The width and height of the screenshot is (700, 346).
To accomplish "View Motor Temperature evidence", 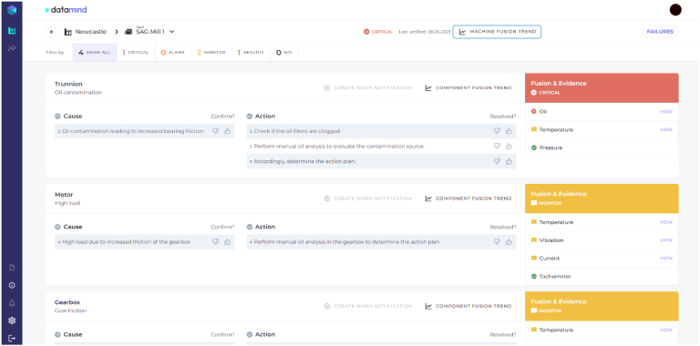I will 666,222.
